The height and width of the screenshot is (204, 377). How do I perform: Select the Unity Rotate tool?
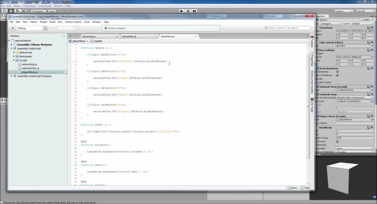click(x=17, y=11)
